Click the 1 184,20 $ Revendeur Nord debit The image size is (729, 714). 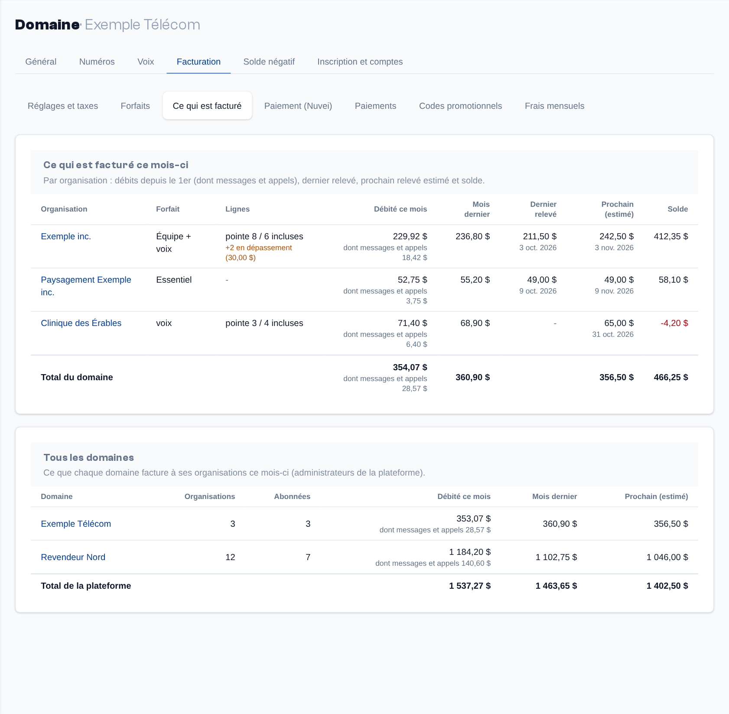(x=470, y=552)
